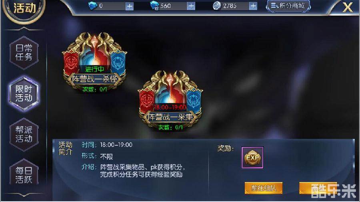Open the 积分商城 points shop
Screen dimensions: 360x202
[x=288, y=6]
